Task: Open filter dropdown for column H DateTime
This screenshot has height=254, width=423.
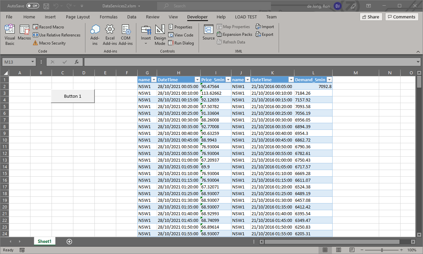Action: pyautogui.click(x=197, y=80)
